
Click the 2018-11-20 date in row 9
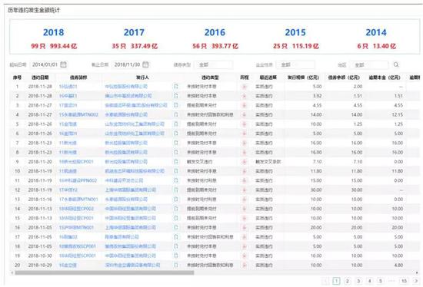pyautogui.click(x=40, y=162)
